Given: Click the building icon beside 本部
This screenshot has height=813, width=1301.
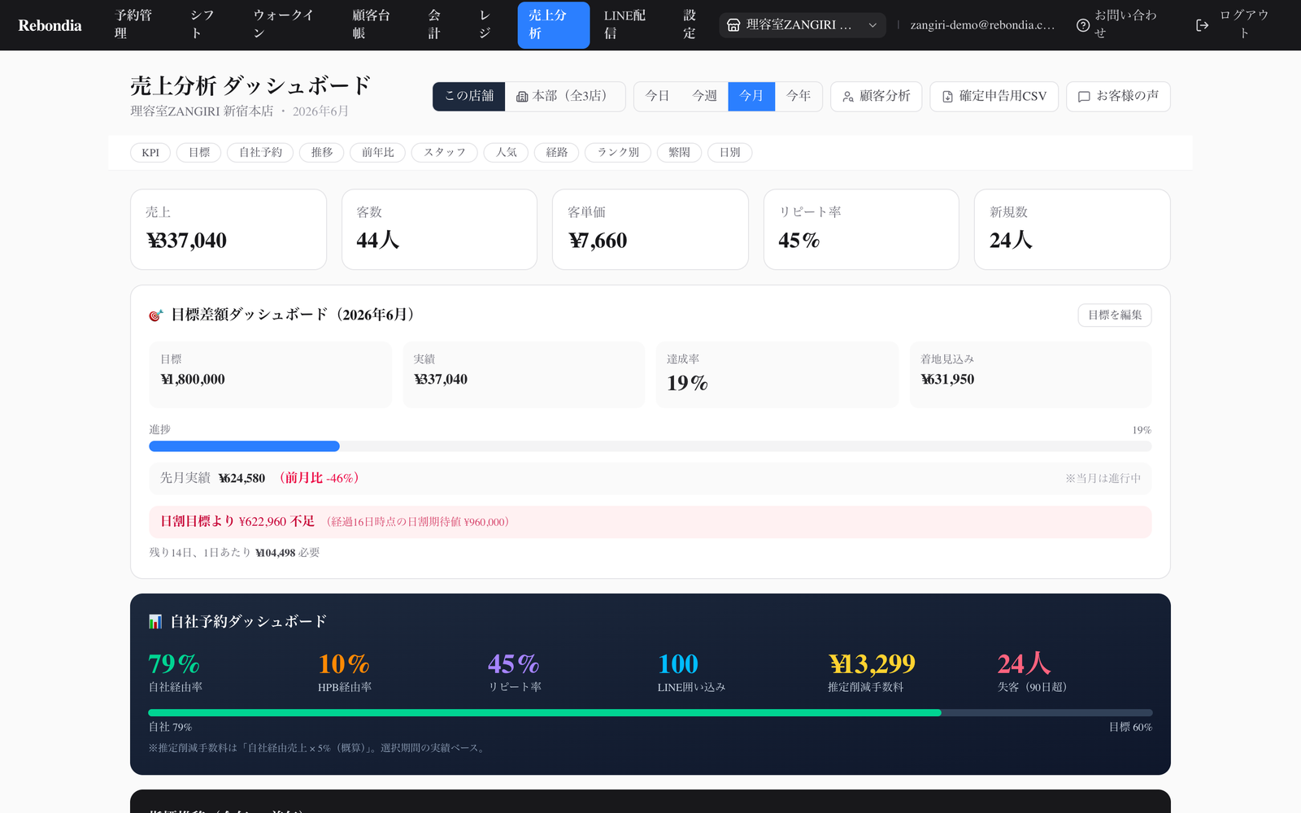Looking at the screenshot, I should (x=522, y=97).
